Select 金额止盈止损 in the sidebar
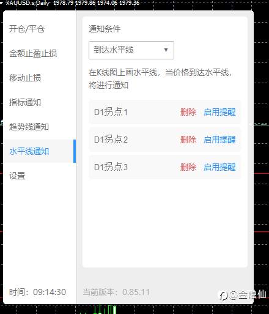Viewport: 269px width, 314px height. coord(33,53)
